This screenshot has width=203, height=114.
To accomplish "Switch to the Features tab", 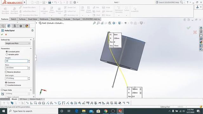I will pos(5,19).
